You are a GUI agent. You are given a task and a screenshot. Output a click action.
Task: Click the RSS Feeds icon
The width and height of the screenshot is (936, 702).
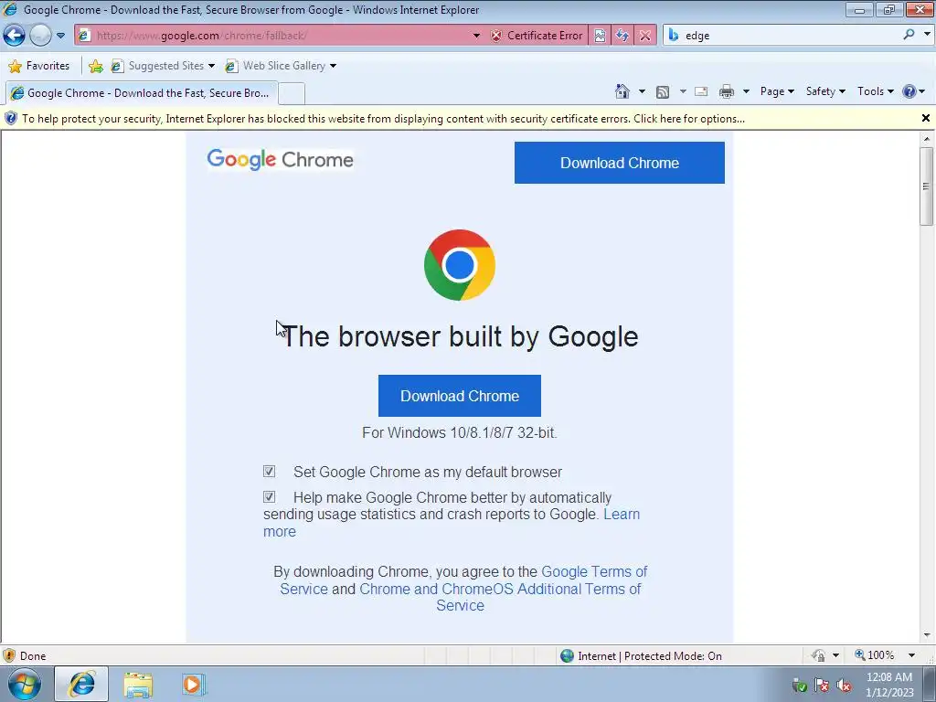coord(663,91)
